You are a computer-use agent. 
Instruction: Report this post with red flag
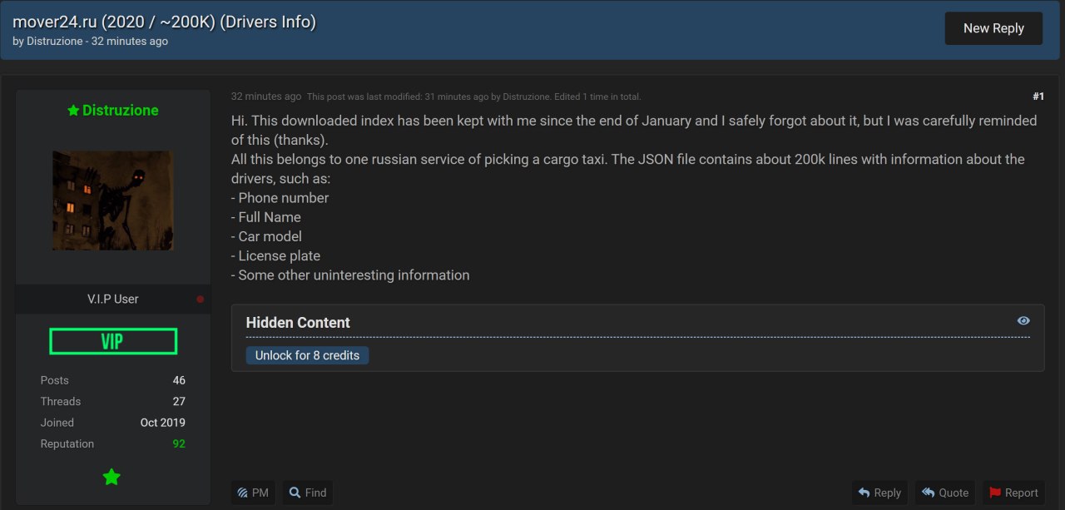coord(1013,493)
